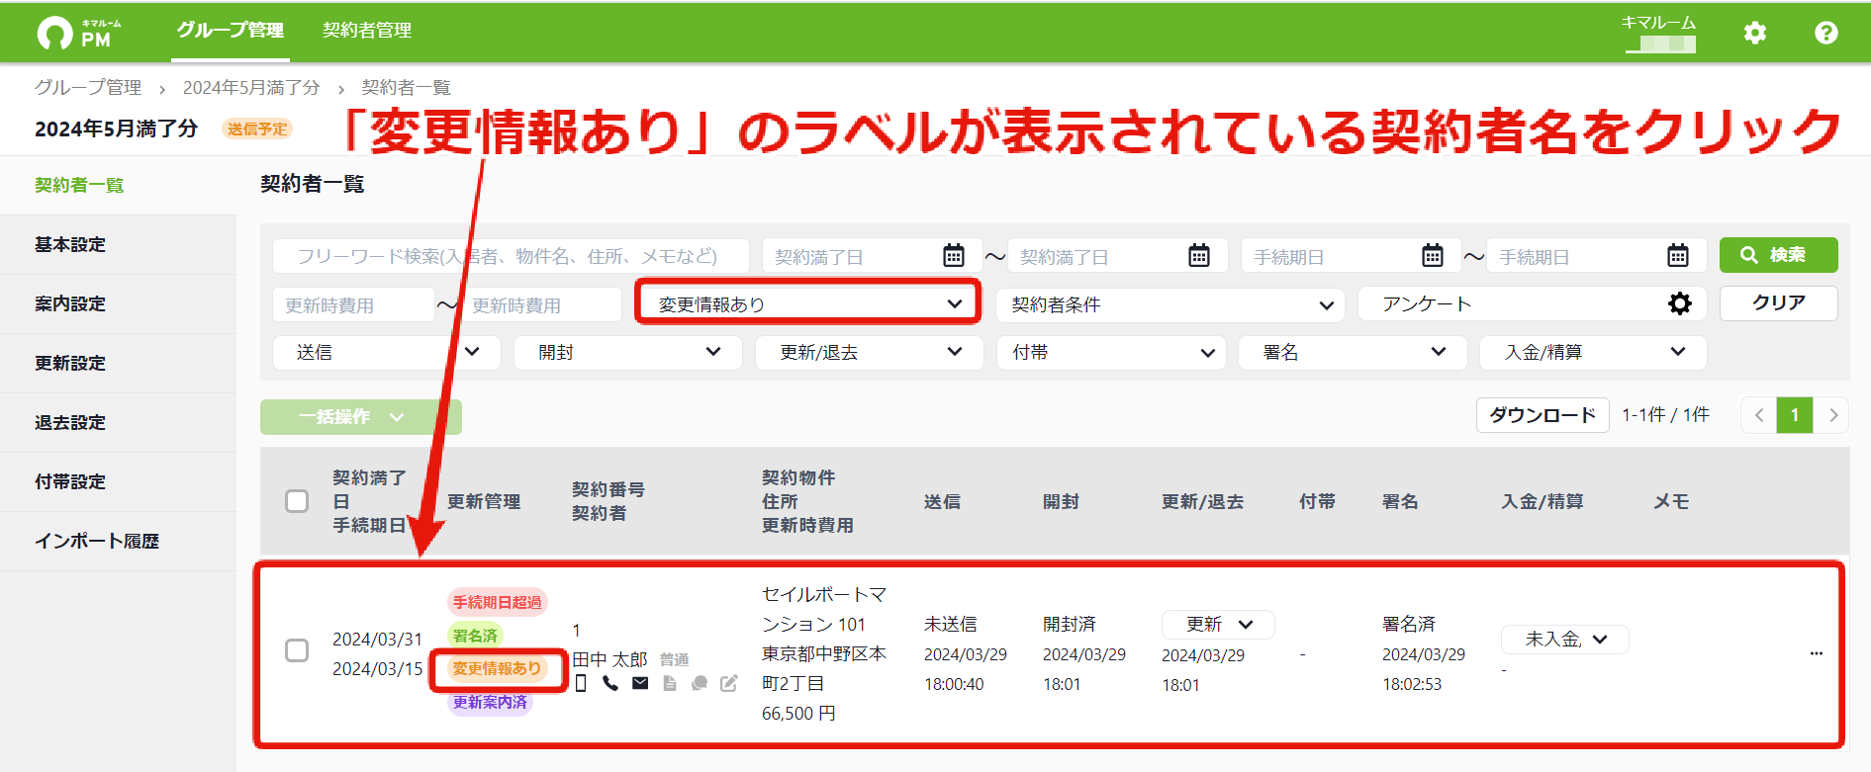Click the green 検索 button
This screenshot has width=1871, height=772.
pyautogui.click(x=1778, y=255)
